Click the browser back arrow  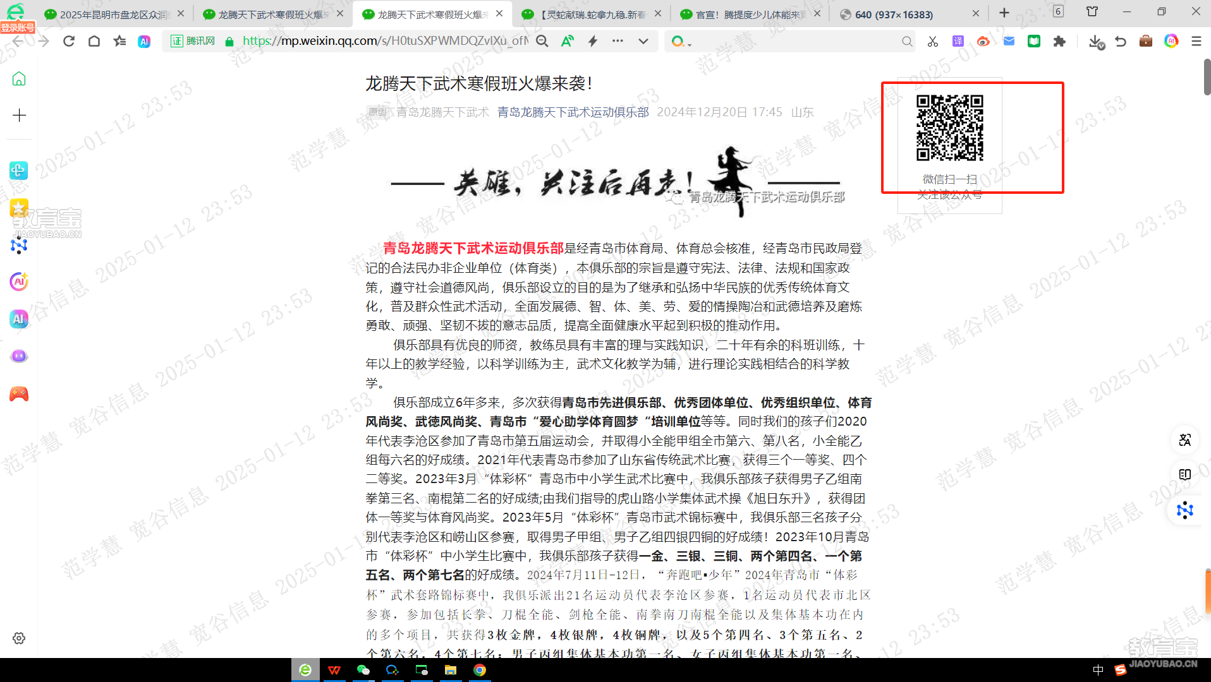tap(18, 41)
